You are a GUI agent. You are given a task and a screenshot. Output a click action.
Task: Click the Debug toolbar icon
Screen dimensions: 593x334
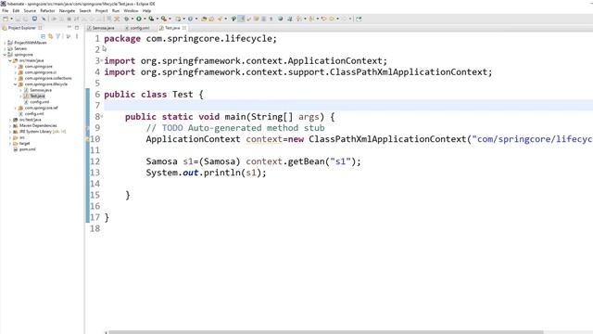coord(127,19)
